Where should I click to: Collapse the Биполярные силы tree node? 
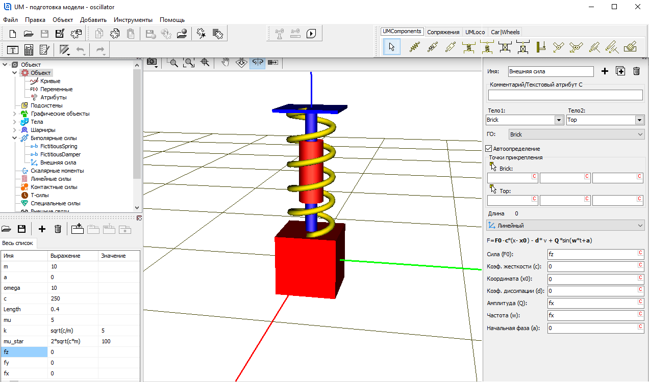(x=14, y=138)
